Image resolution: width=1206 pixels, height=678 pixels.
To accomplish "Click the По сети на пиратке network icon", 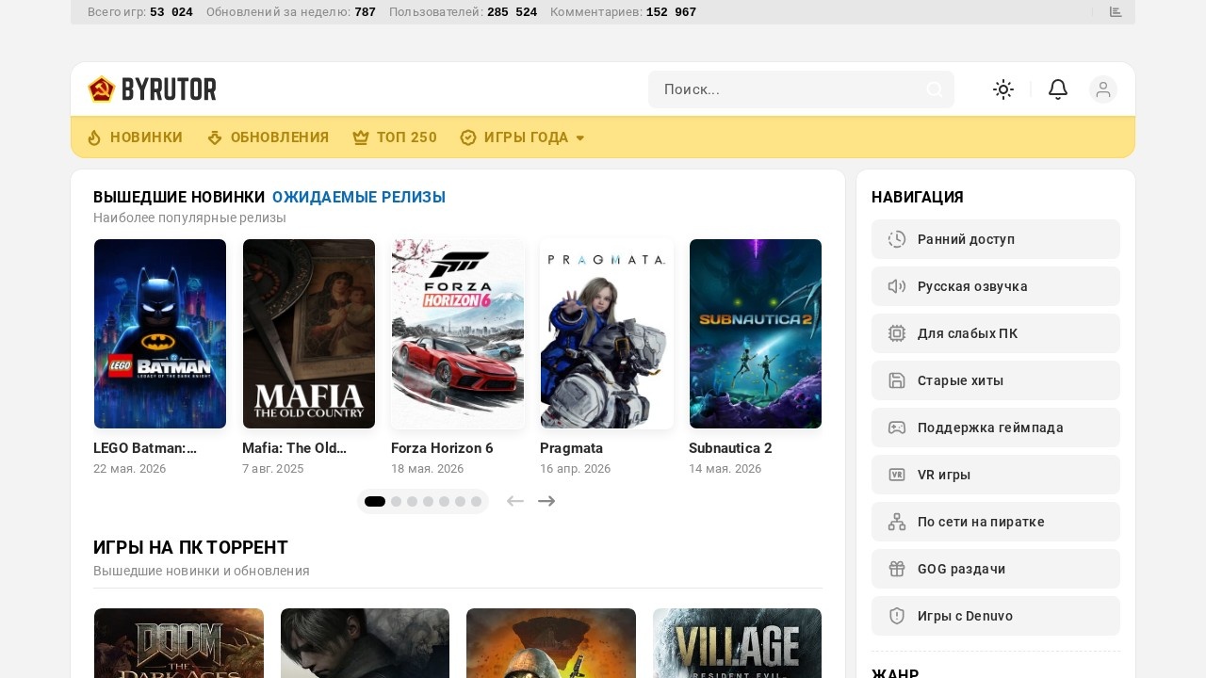I will coord(897,522).
